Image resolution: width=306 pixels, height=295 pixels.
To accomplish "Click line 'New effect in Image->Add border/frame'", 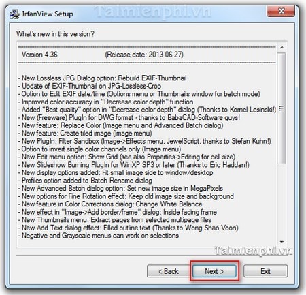I will coord(118,212).
